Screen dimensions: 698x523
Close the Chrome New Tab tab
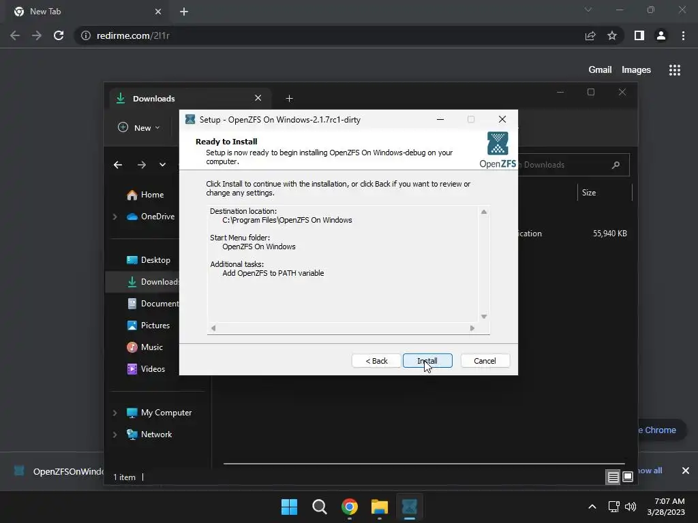[x=158, y=12]
